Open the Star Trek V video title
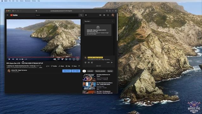 tap(104, 92)
